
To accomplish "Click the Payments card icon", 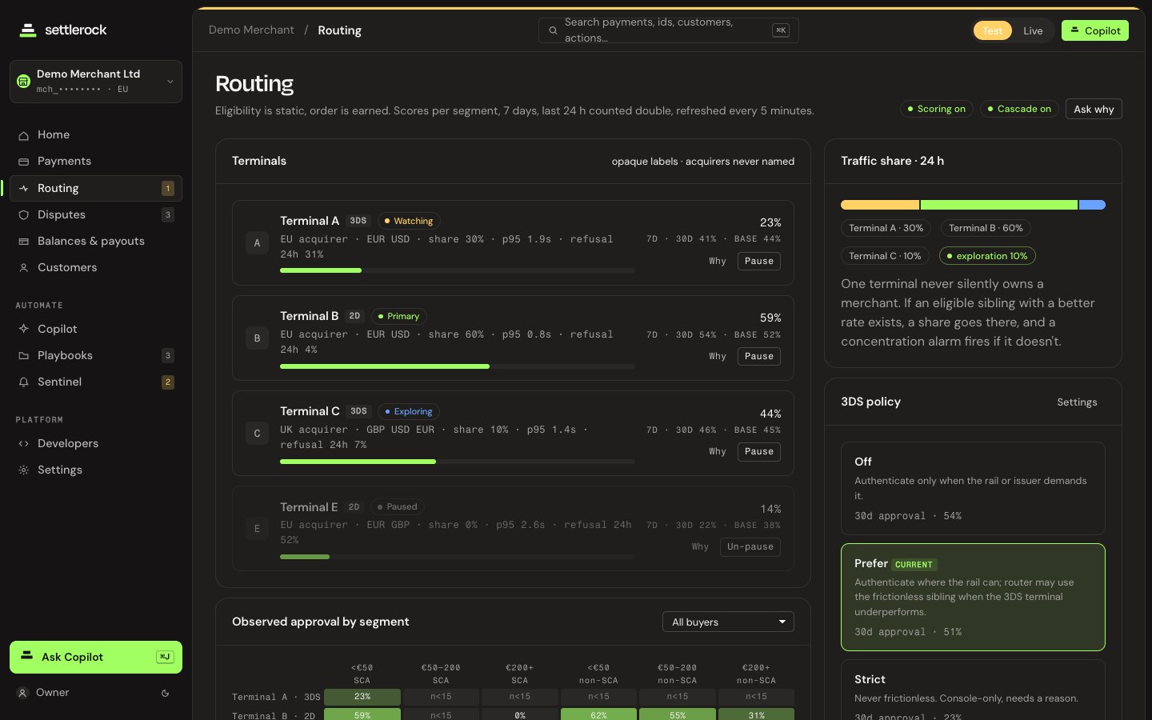I will [x=24, y=162].
